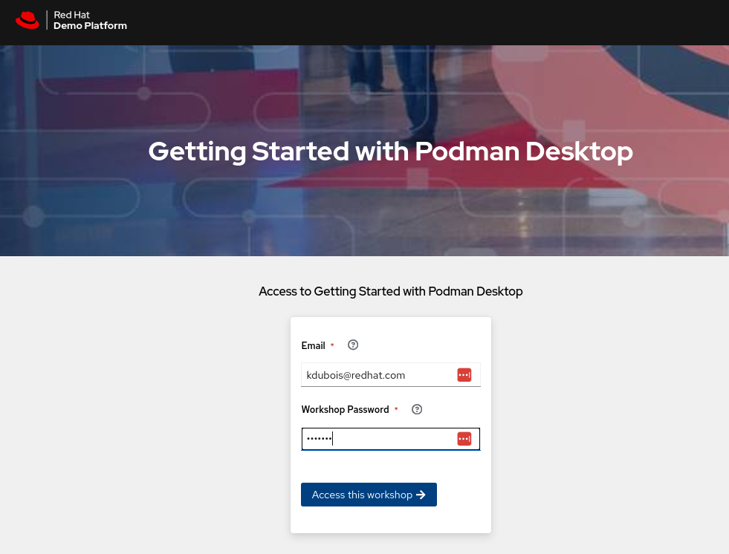Click the Getting Started with Podman Desktop banner heading
Screen dimensions: 729x554
point(391,151)
